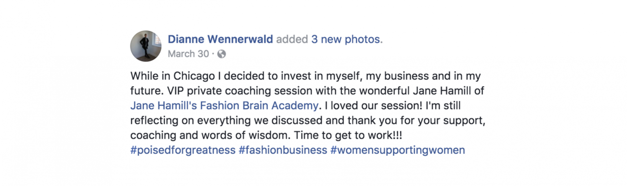
Task: Click the Dianne Wennerwald name link
Action: pyautogui.click(x=220, y=39)
